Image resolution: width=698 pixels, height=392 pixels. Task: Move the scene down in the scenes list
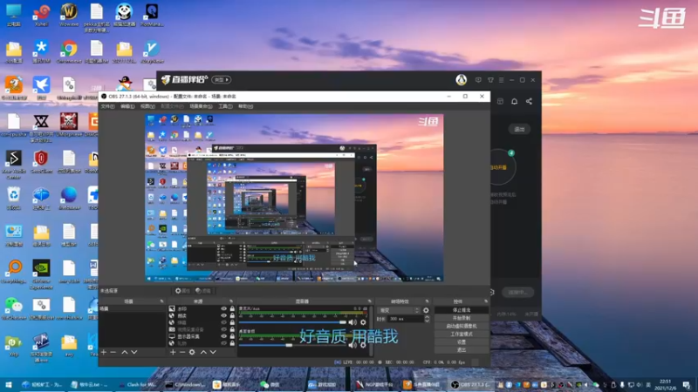tap(134, 352)
